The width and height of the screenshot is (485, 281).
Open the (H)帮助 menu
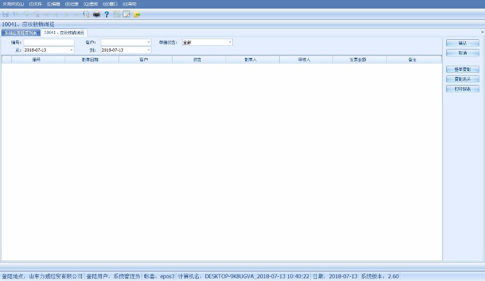point(129,4)
